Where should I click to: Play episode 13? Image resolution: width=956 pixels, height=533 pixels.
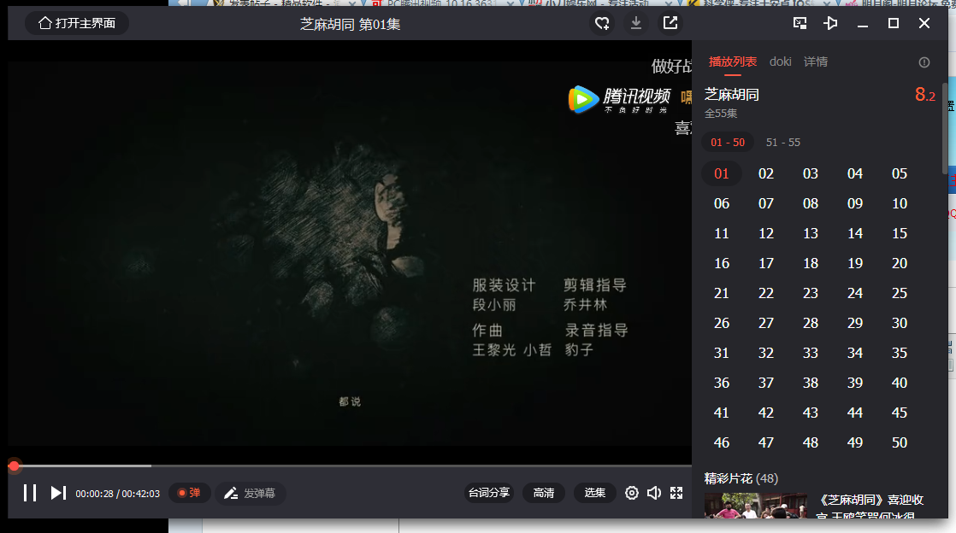pyautogui.click(x=811, y=233)
